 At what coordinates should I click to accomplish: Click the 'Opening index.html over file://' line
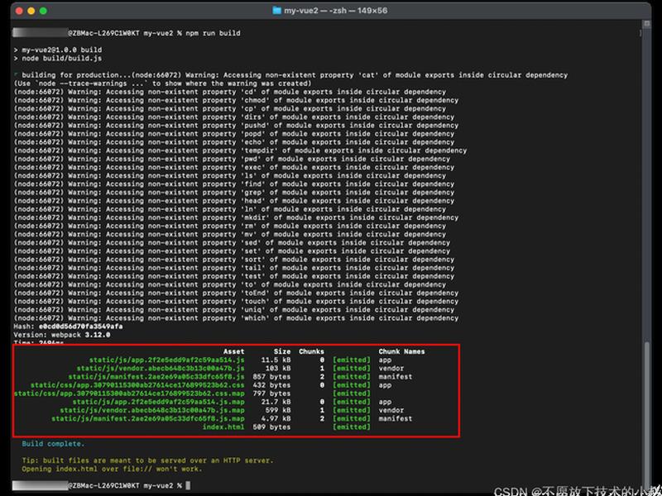pos(112,469)
